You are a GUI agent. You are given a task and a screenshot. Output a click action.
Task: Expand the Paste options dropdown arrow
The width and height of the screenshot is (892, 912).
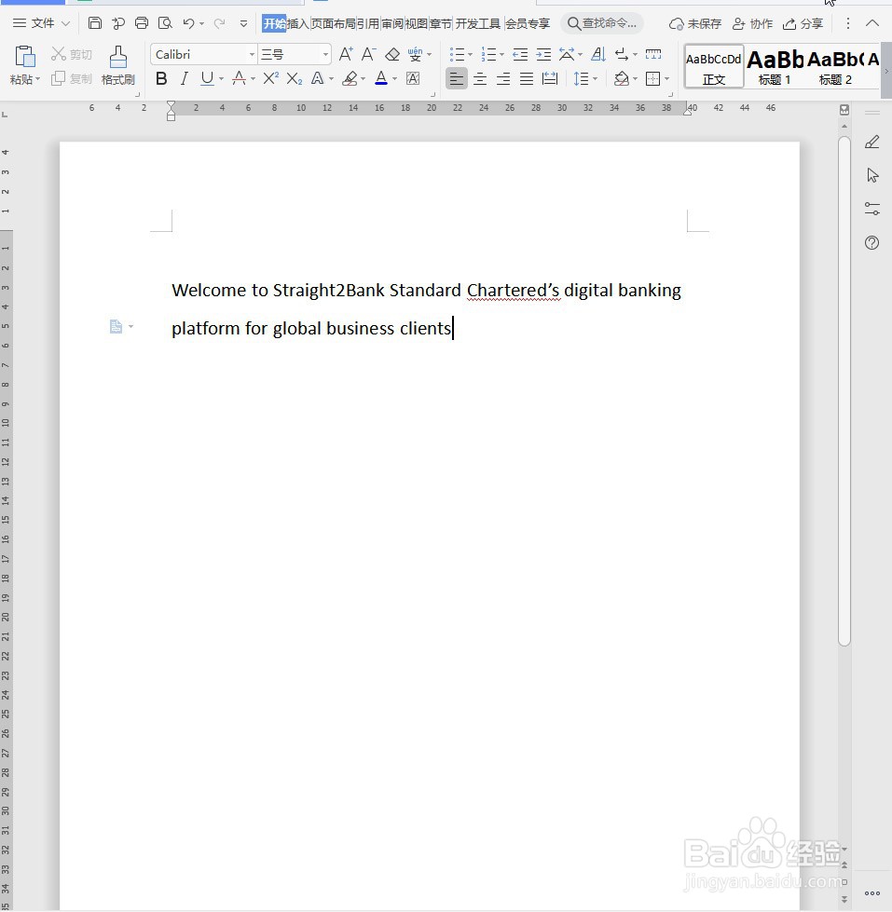pos(38,79)
